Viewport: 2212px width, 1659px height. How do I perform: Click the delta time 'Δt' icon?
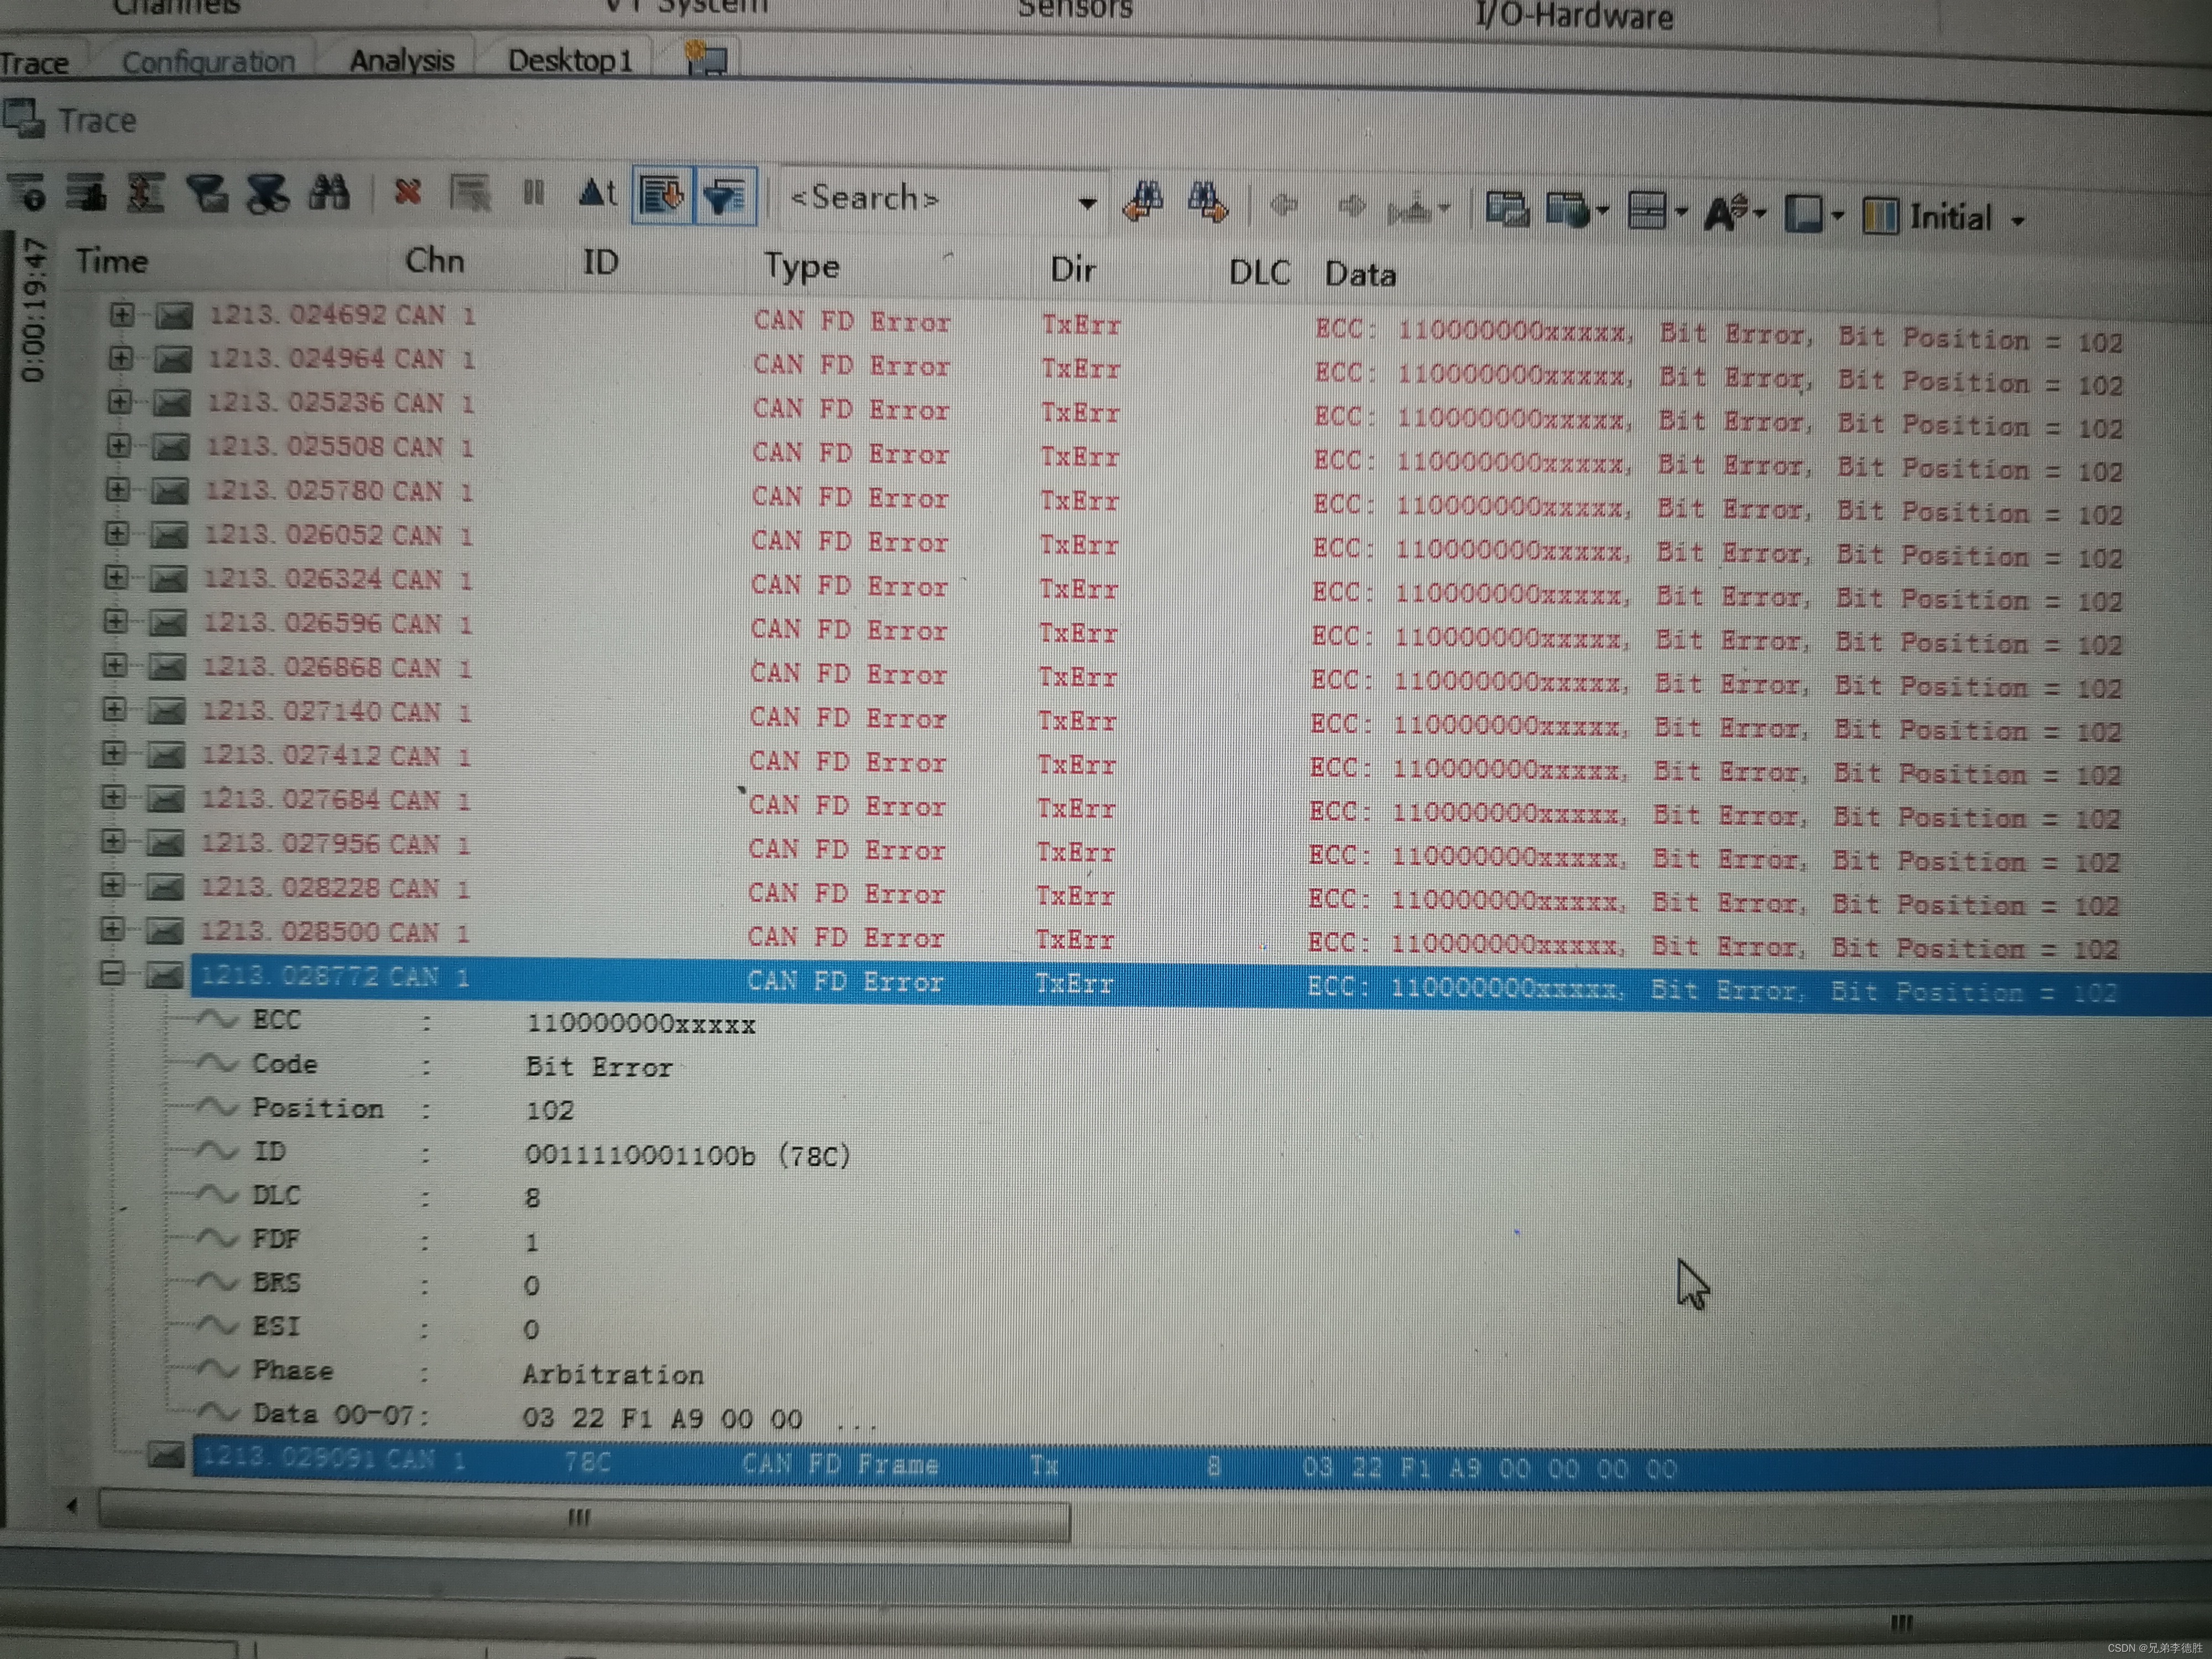598,192
